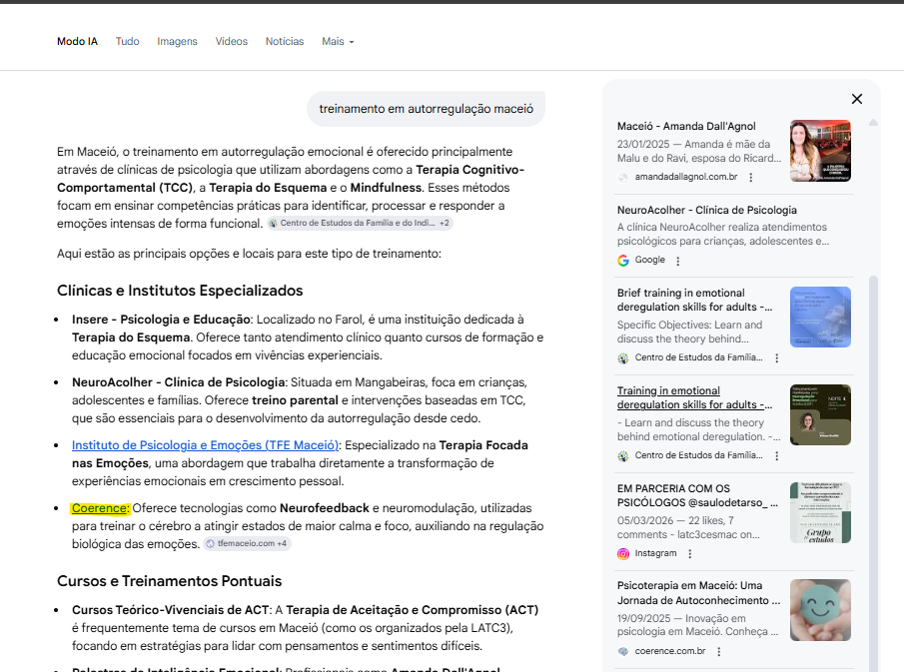Open Centro de Estudos da Família citation chip
904x672 pixels.
[360, 223]
